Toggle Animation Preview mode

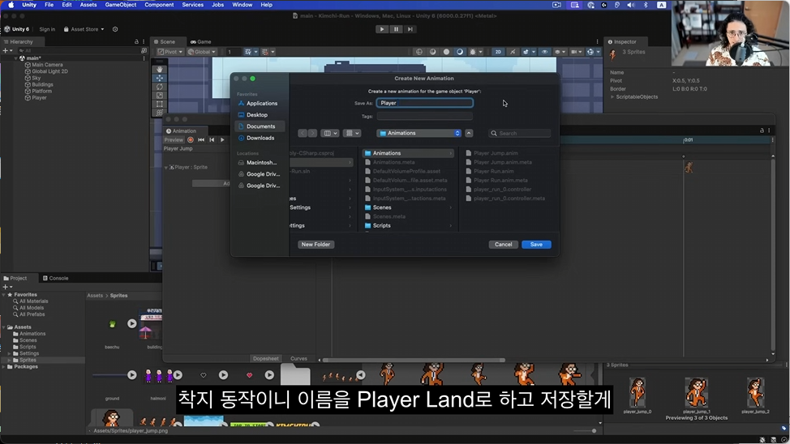[x=174, y=140]
